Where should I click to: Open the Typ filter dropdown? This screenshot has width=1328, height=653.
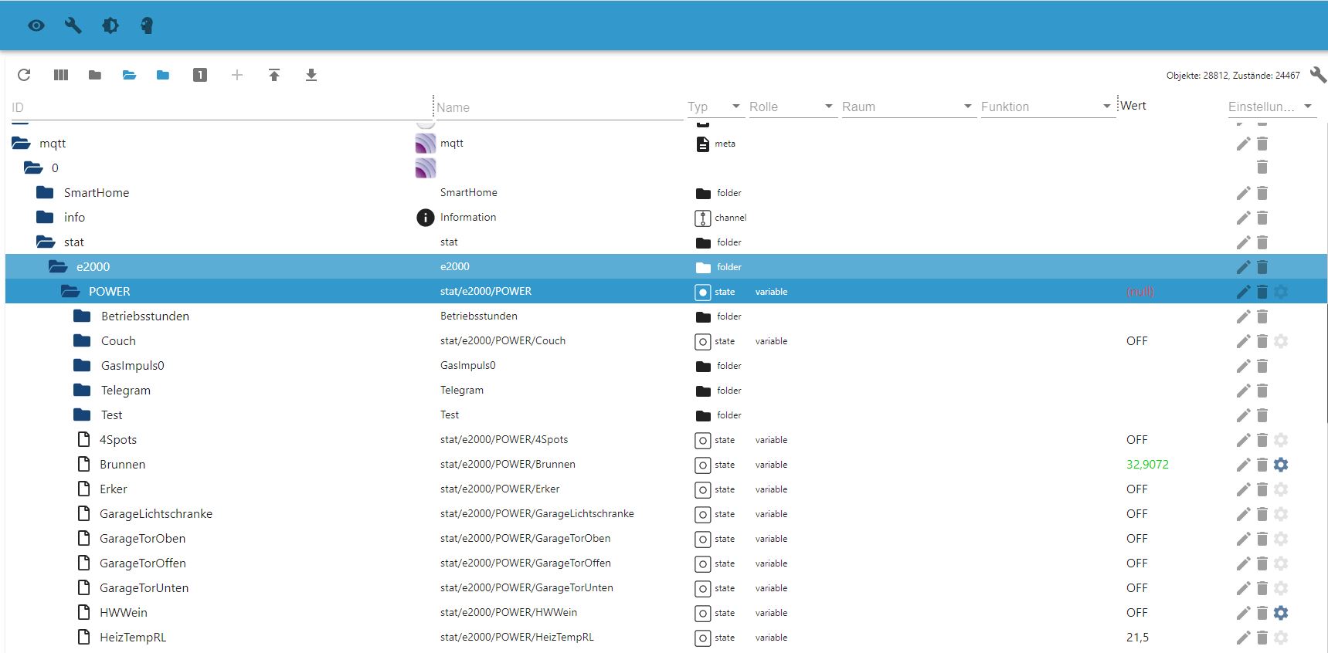pyautogui.click(x=735, y=107)
